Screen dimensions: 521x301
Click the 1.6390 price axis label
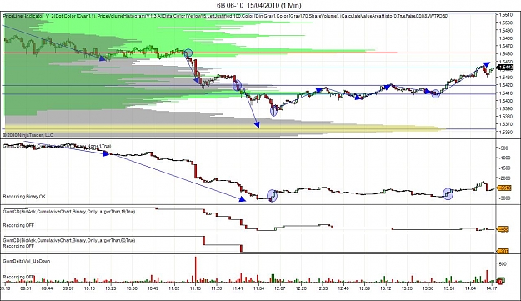506,108
